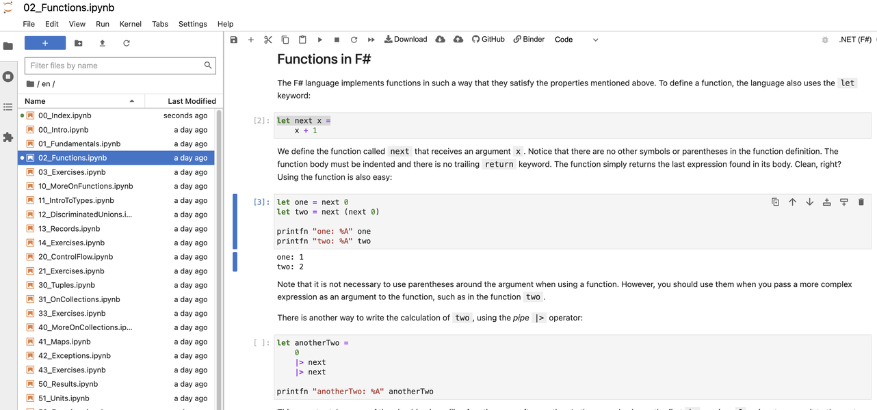Image resolution: width=877 pixels, height=410 pixels.
Task: Select 03_Exercises.ipynb file
Action: click(116, 172)
